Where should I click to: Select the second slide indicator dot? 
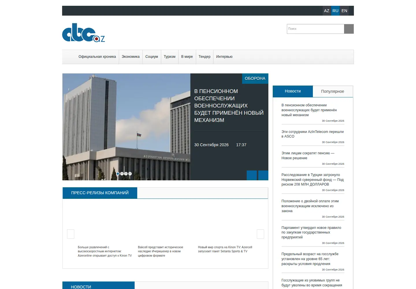point(122,174)
